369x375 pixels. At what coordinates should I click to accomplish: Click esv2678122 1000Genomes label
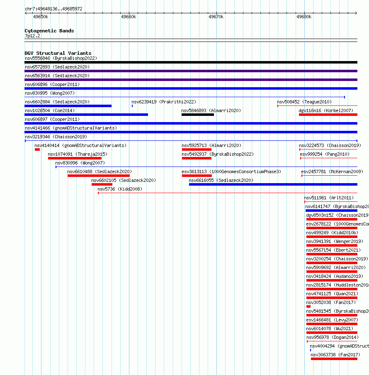click(337, 224)
